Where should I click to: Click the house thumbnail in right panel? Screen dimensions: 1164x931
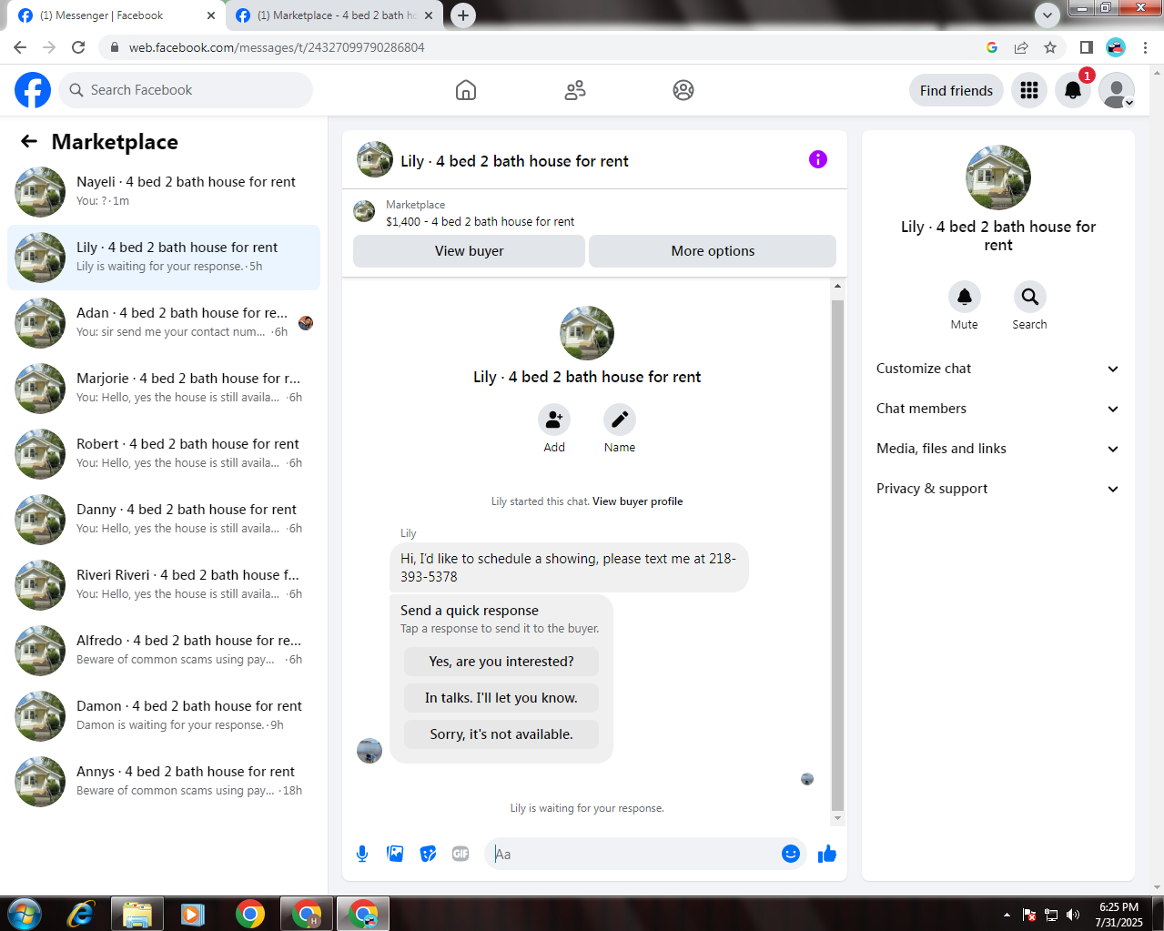(998, 177)
